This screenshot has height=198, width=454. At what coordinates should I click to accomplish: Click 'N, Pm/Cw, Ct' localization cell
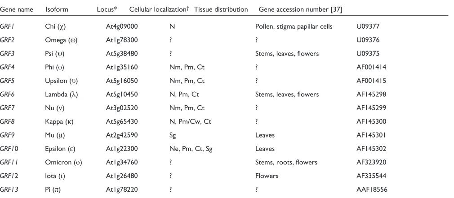190,121
